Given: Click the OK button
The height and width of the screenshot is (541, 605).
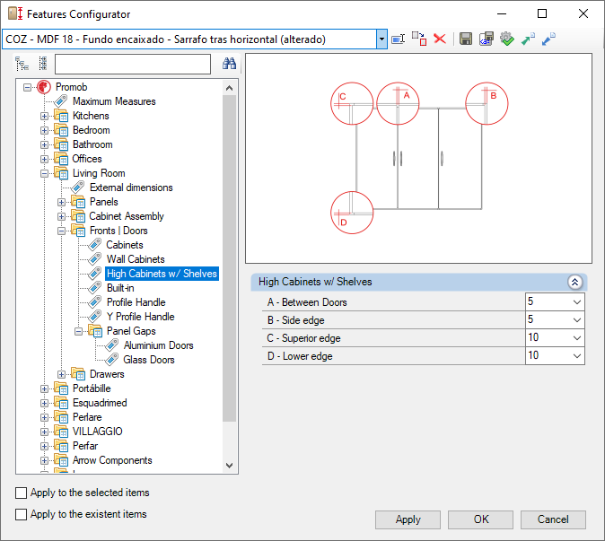Looking at the screenshot, I should point(481,519).
